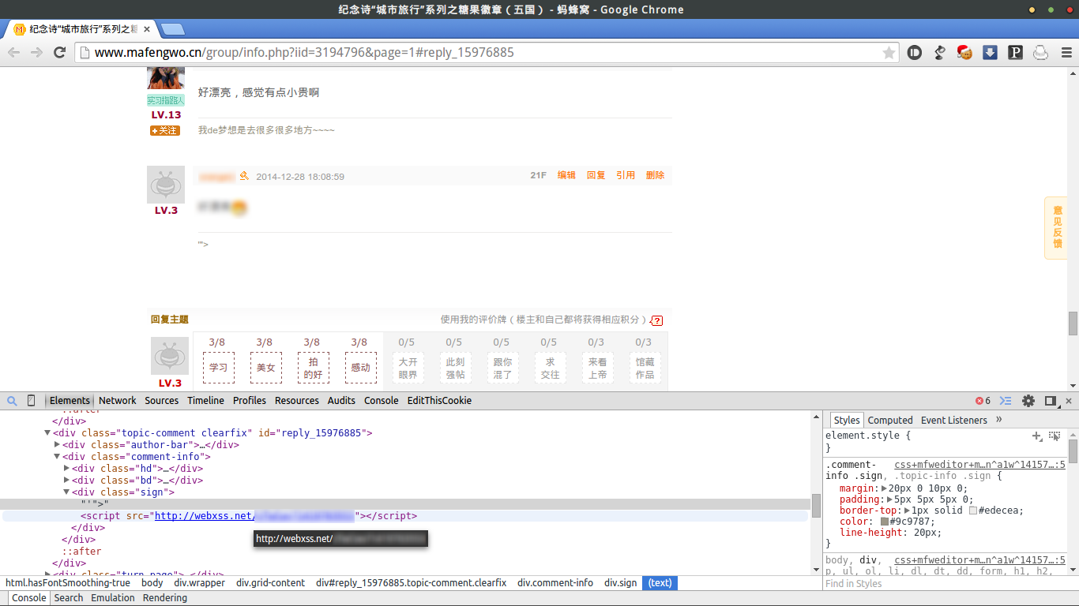Expand the div class hd node
Viewport: 1079px width, 606px height.
[66, 469]
